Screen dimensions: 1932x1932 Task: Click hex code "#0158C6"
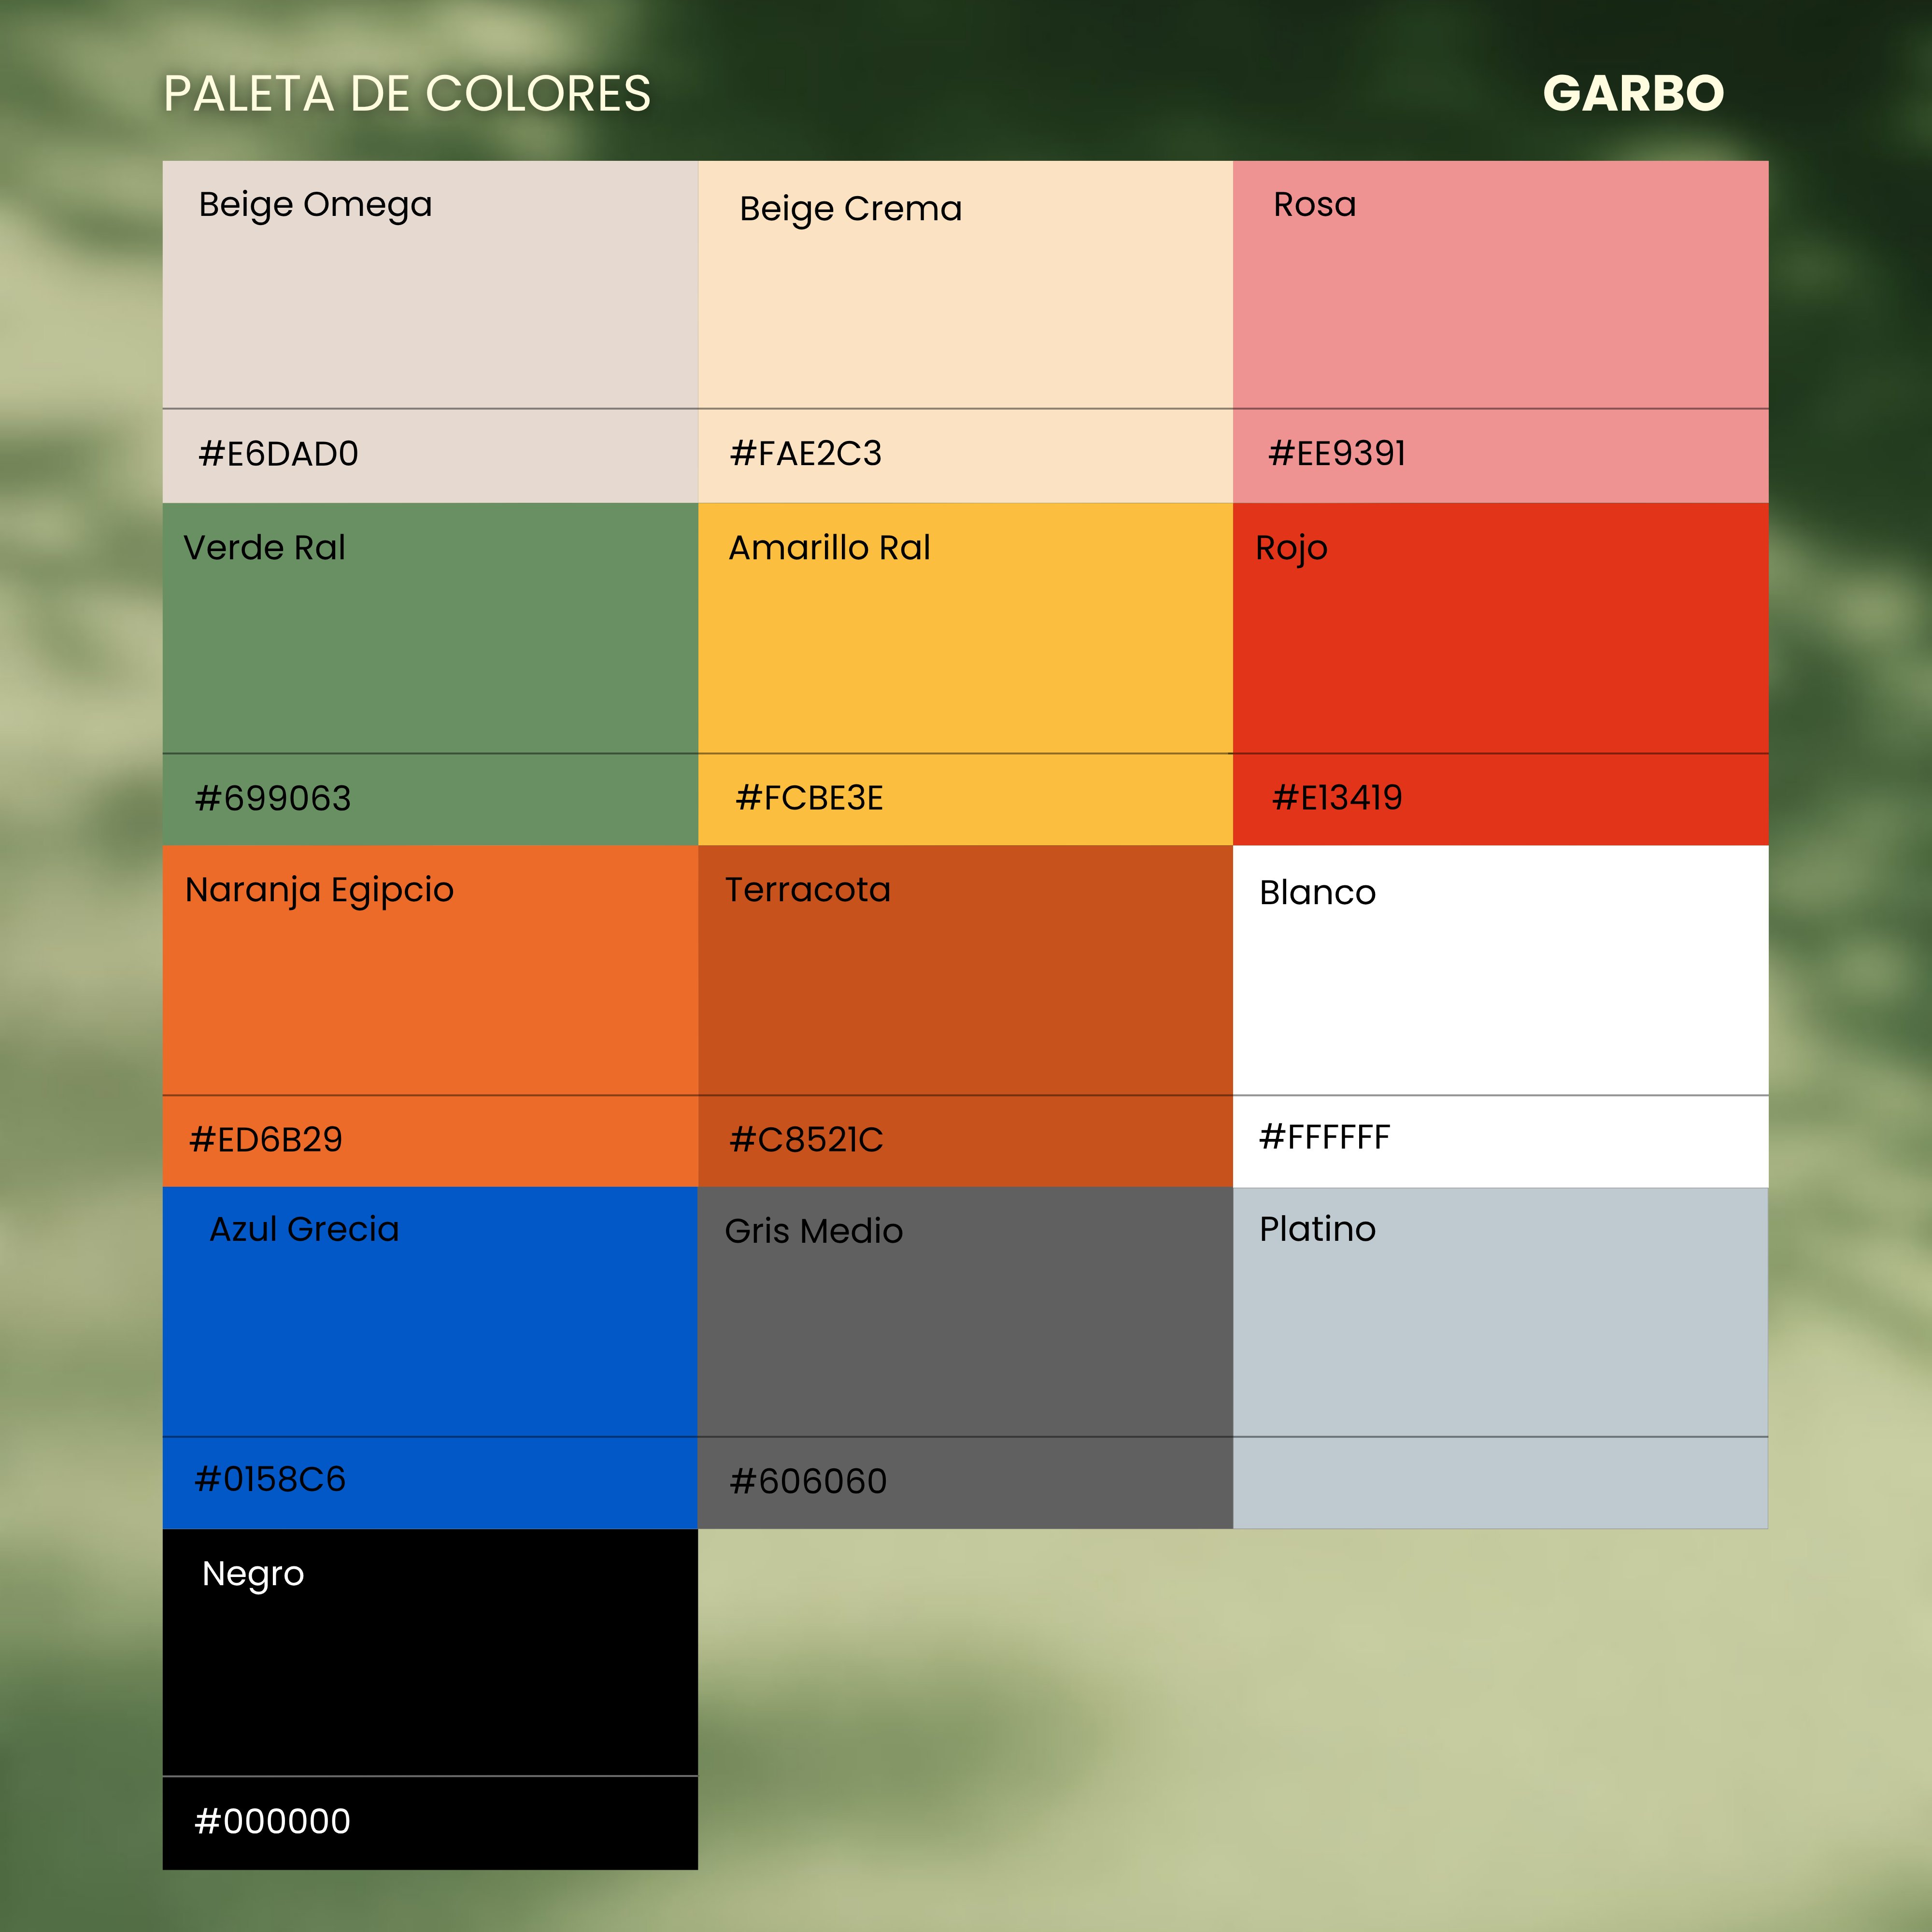[x=270, y=1479]
